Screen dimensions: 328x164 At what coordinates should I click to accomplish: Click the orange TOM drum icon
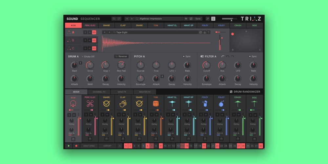(155, 103)
